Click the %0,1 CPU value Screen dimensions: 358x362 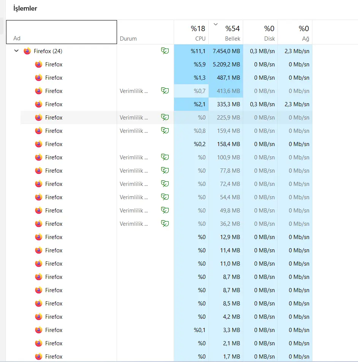click(x=200, y=330)
